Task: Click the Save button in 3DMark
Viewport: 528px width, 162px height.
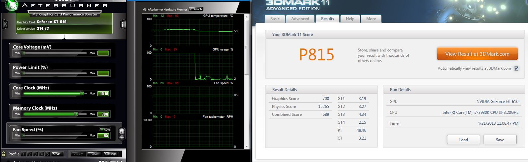Action: (x=500, y=140)
